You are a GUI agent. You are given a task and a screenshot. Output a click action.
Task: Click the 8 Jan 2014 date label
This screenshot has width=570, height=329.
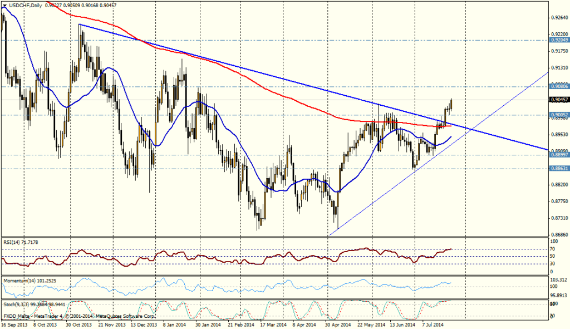pos(178,323)
